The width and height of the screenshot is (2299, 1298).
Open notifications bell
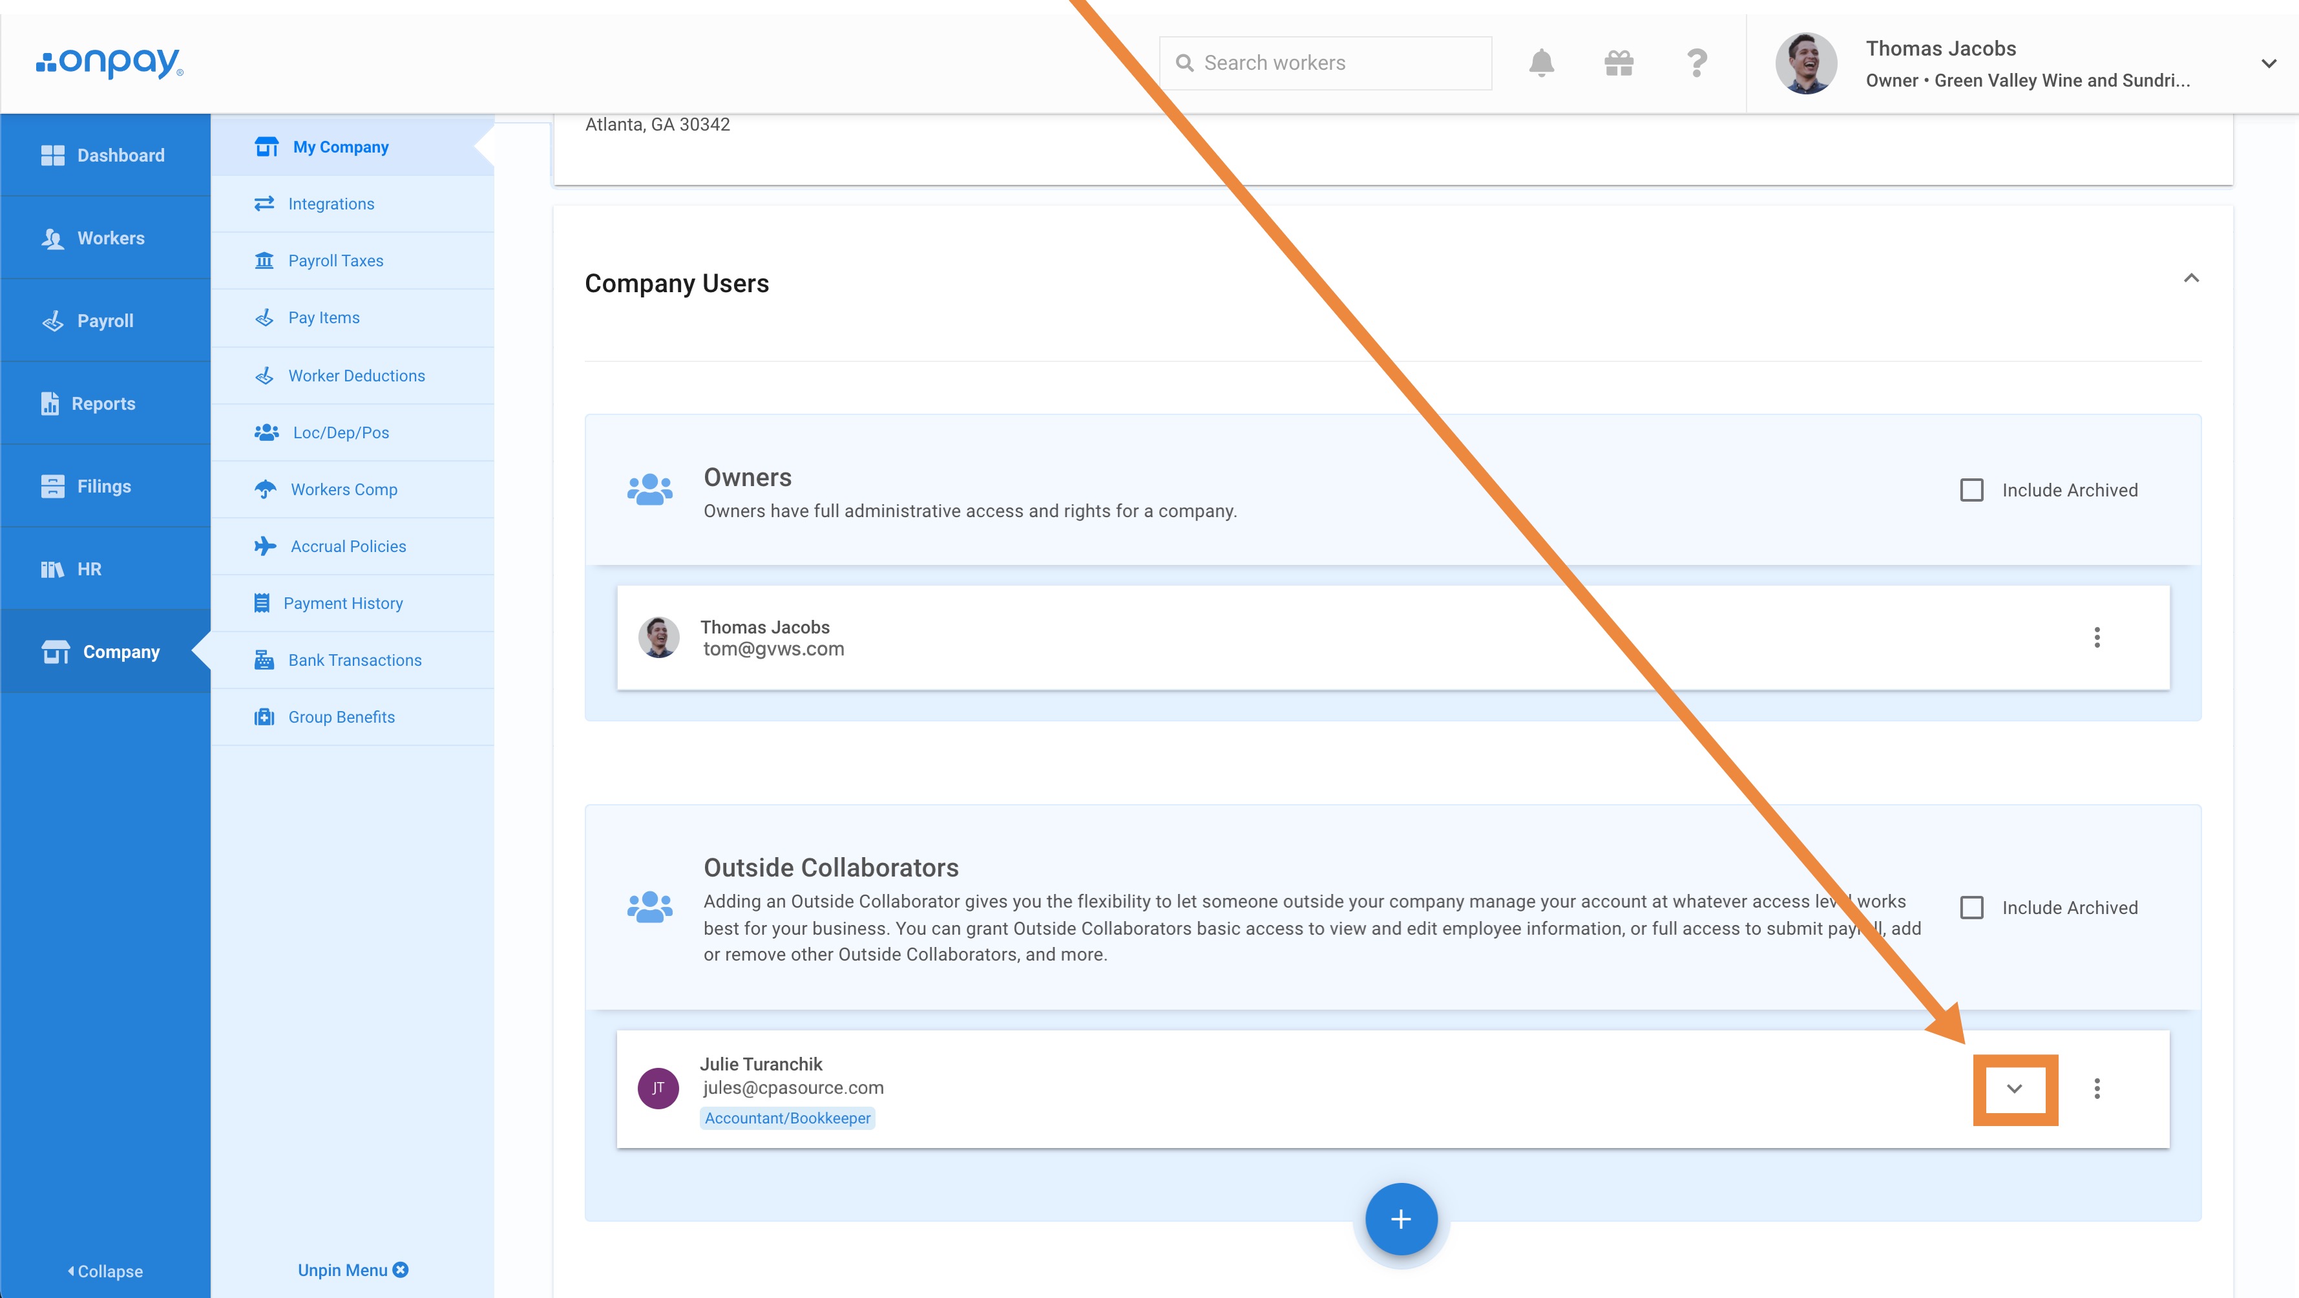pos(1541,63)
